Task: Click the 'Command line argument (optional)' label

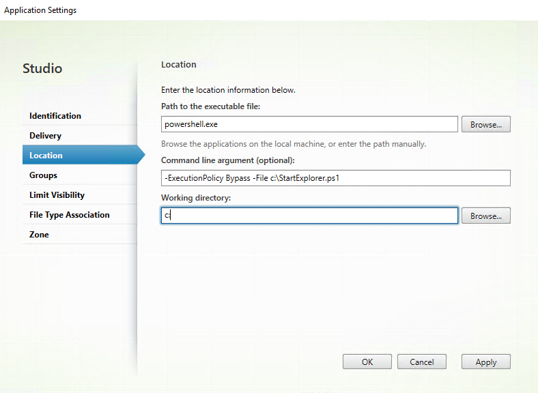Action: point(227,160)
